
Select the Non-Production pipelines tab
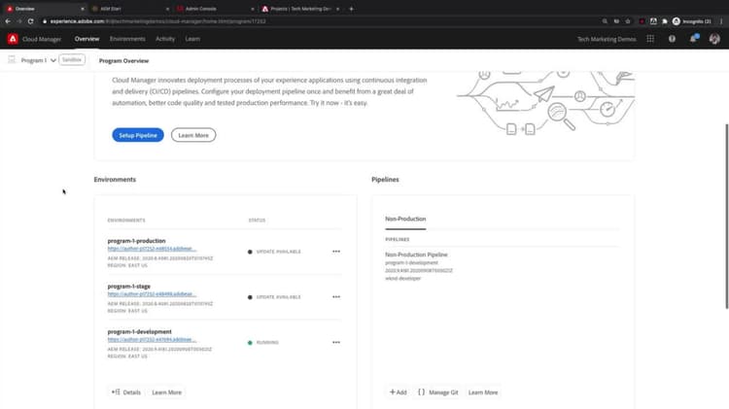coord(405,219)
